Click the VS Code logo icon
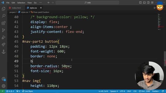 3,3
